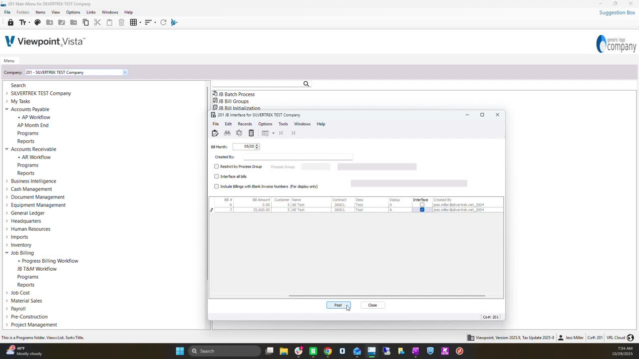
Task: Click the lock icon in main toolbar
Action: pos(10,22)
